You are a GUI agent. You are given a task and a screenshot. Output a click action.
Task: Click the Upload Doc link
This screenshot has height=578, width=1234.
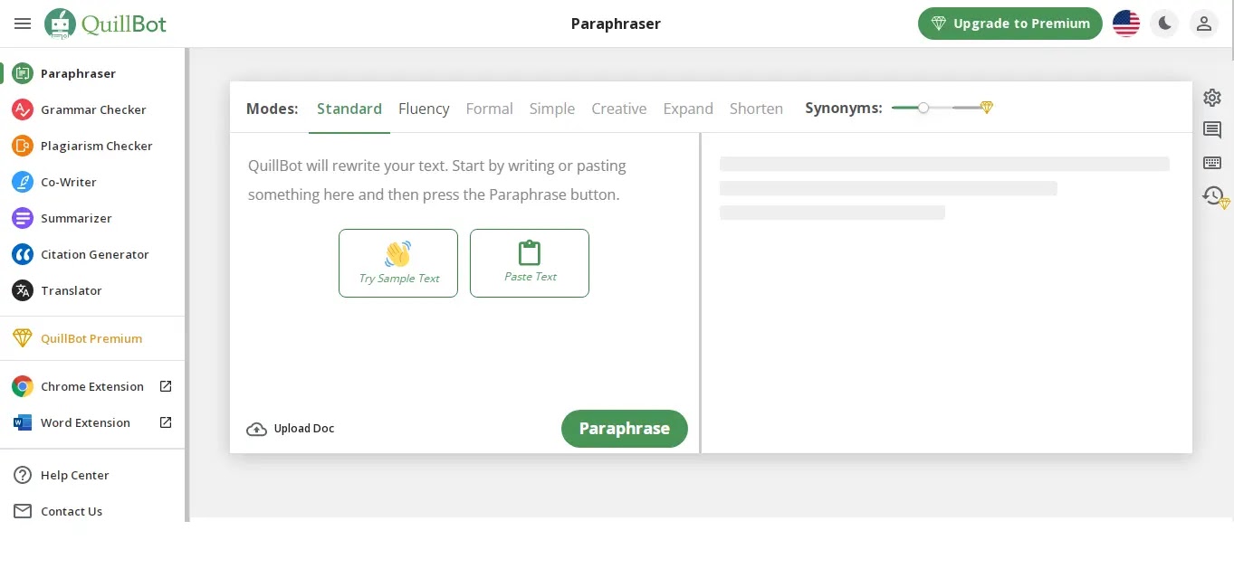click(304, 429)
